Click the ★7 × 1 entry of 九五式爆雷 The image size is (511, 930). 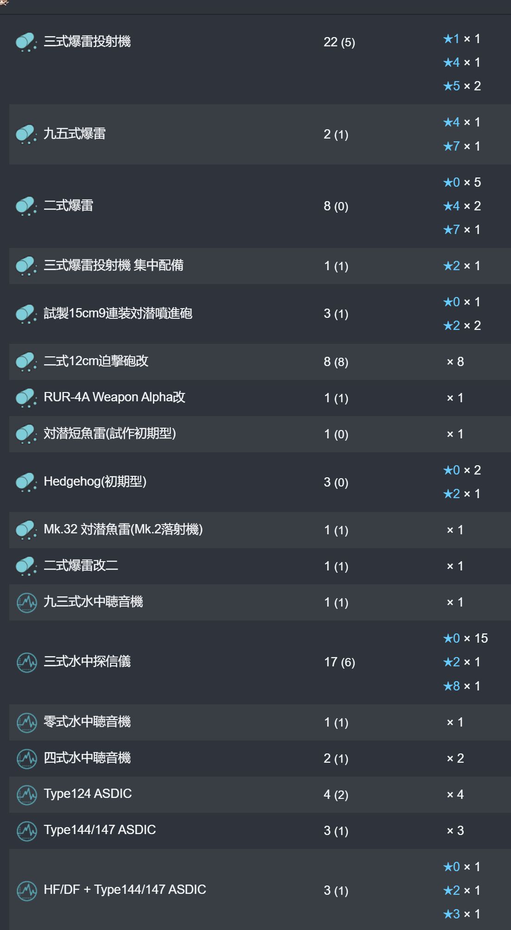[x=462, y=146]
